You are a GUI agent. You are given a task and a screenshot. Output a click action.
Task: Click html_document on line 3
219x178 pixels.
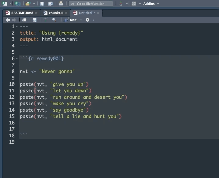tap(60, 39)
